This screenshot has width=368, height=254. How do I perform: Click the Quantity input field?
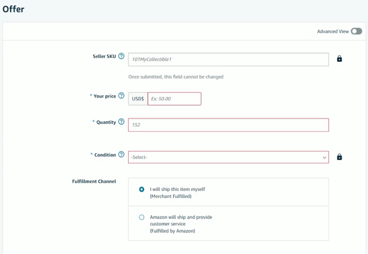(228, 125)
